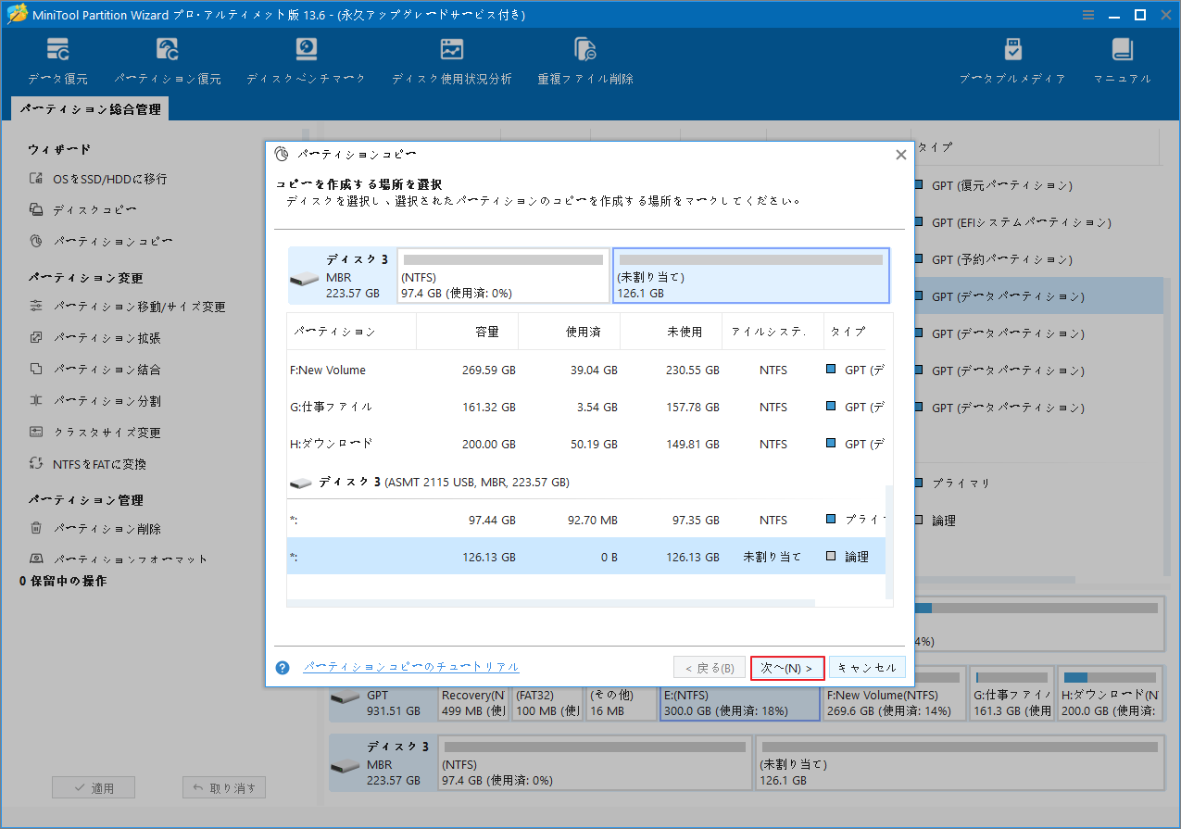Close the パーティションコピー dialog
This screenshot has height=829, width=1181.
point(900,155)
